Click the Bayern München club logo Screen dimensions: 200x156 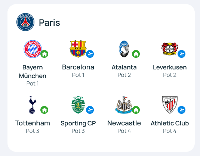click(x=33, y=49)
